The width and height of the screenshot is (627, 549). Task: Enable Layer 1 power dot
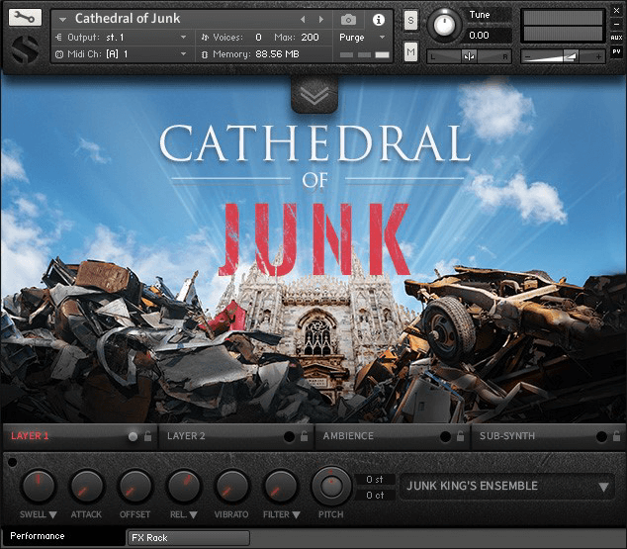click(133, 436)
